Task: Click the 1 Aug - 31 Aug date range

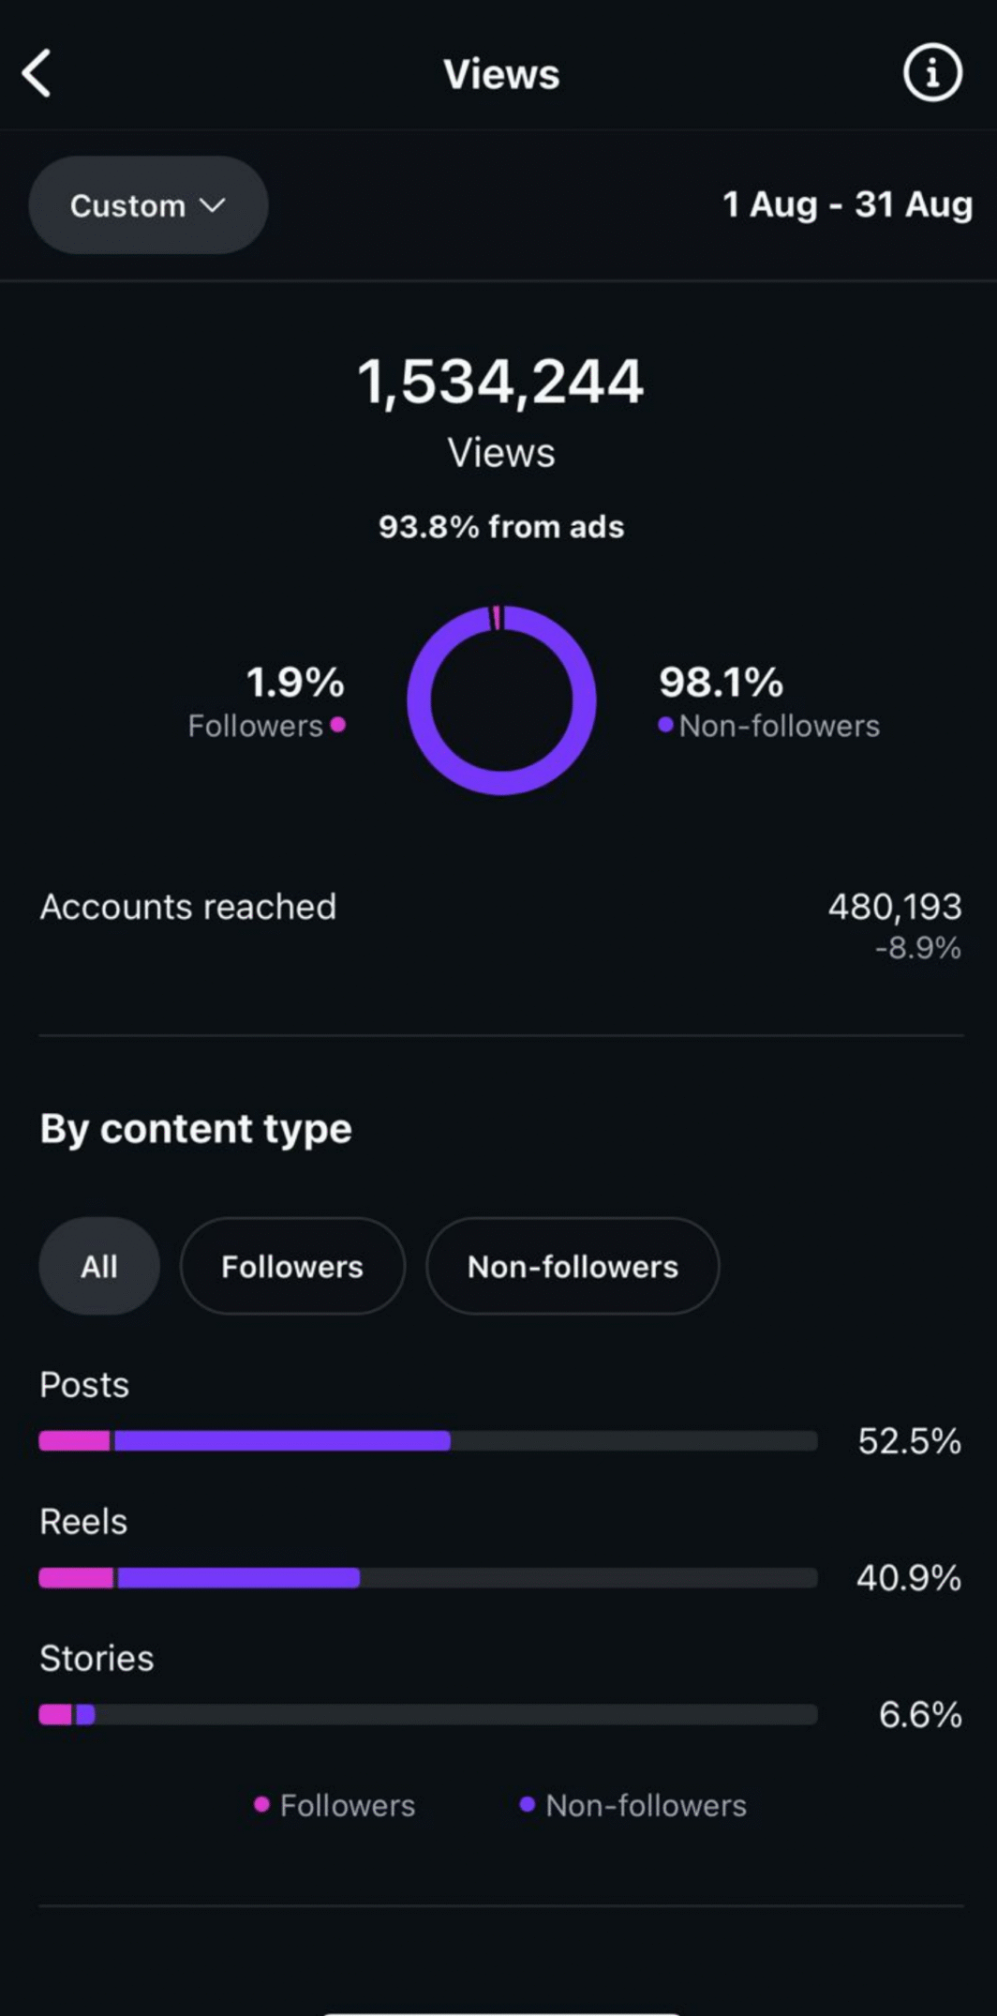Action: pyautogui.click(x=847, y=204)
